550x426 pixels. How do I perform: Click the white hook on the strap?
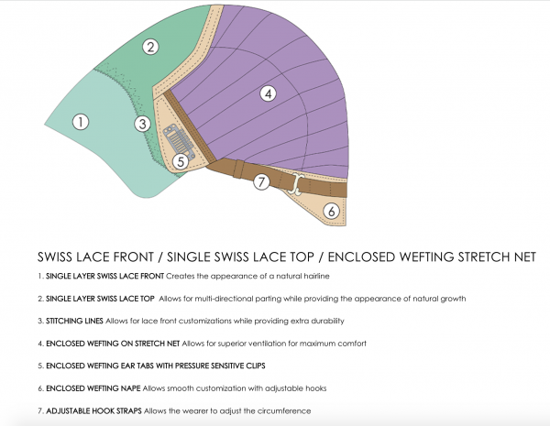pyautogui.click(x=297, y=183)
